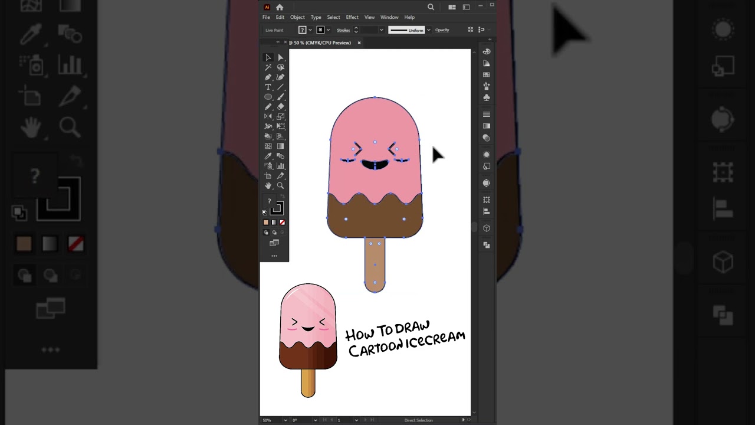
Task: Select the Hand tool
Action: (x=268, y=185)
